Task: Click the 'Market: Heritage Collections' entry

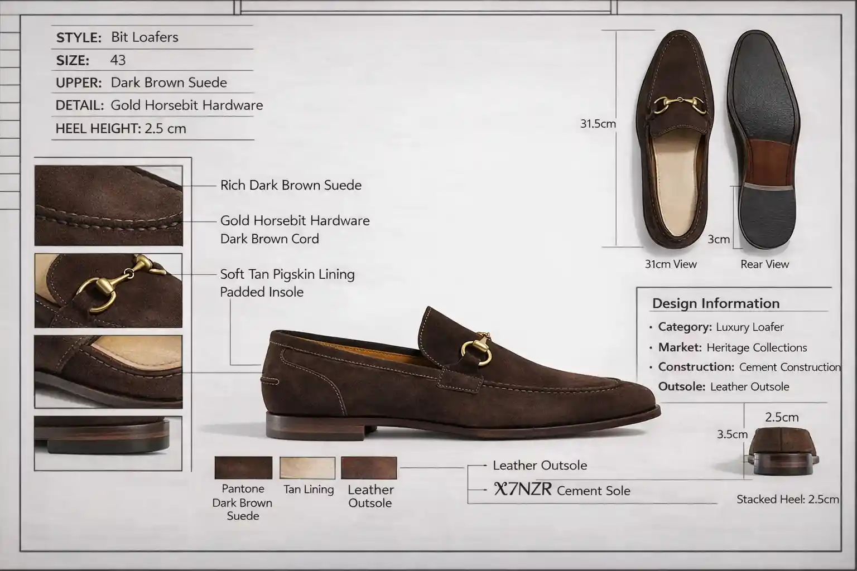Action: tap(732, 347)
